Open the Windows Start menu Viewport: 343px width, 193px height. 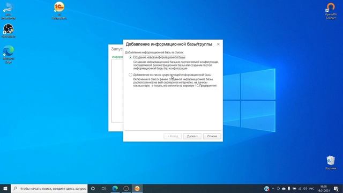[5, 188]
